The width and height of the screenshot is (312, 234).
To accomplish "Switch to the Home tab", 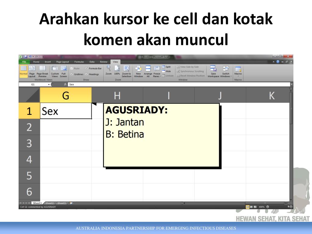I will (36, 62).
